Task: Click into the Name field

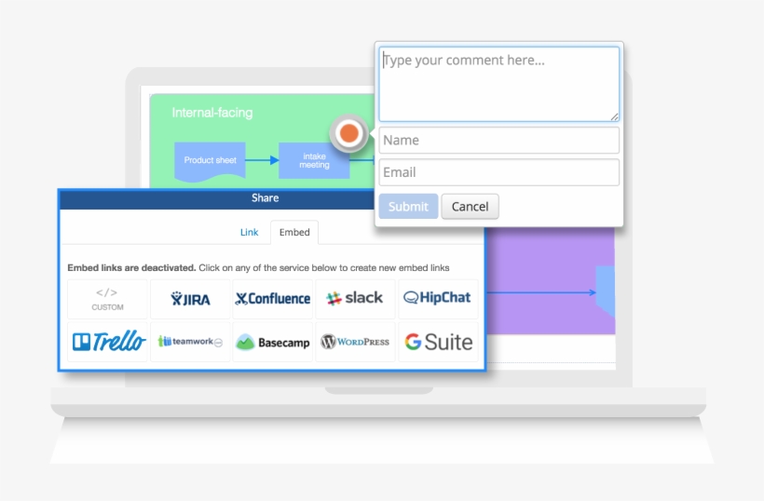Action: tap(498, 141)
